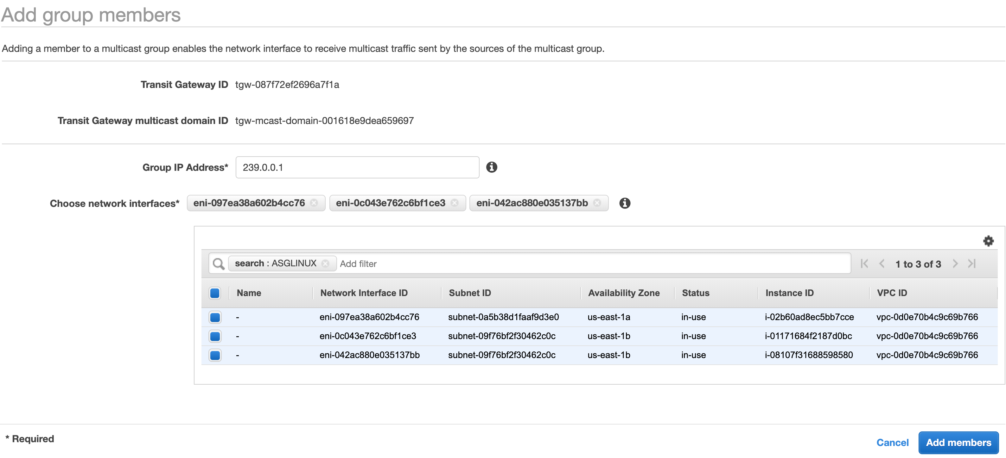Uncheck row eni-0c043e762c6bf1ce3
The image size is (1006, 458).
[215, 336]
